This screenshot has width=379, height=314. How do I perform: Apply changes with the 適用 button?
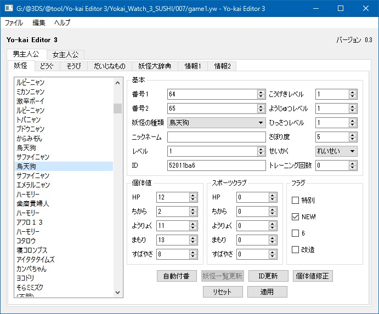pos(267,292)
